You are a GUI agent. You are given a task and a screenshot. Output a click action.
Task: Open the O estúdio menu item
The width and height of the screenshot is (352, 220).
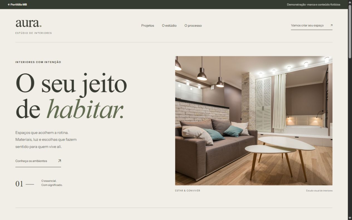[x=169, y=26]
